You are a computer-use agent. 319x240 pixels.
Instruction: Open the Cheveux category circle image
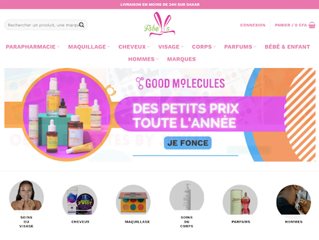80,200
